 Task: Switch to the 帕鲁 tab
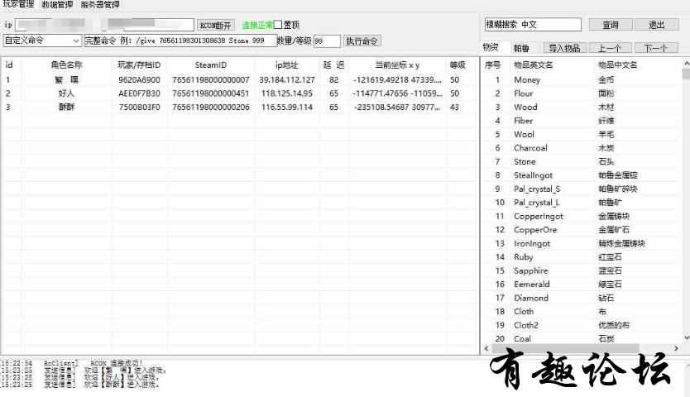[521, 47]
